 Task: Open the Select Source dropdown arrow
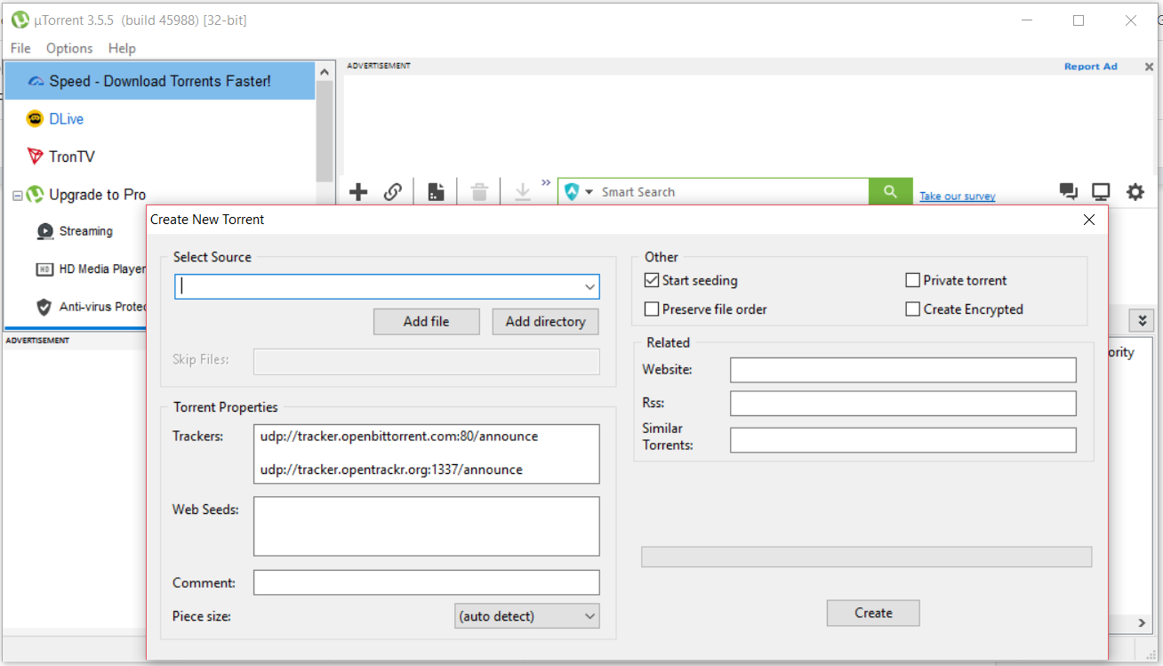tap(590, 286)
